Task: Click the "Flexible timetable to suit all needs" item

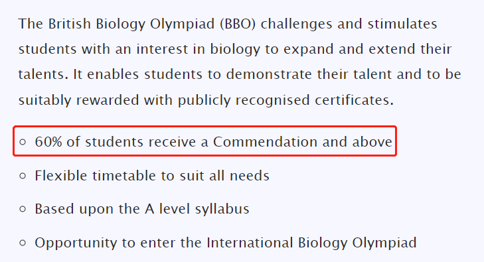Action: tap(152, 176)
